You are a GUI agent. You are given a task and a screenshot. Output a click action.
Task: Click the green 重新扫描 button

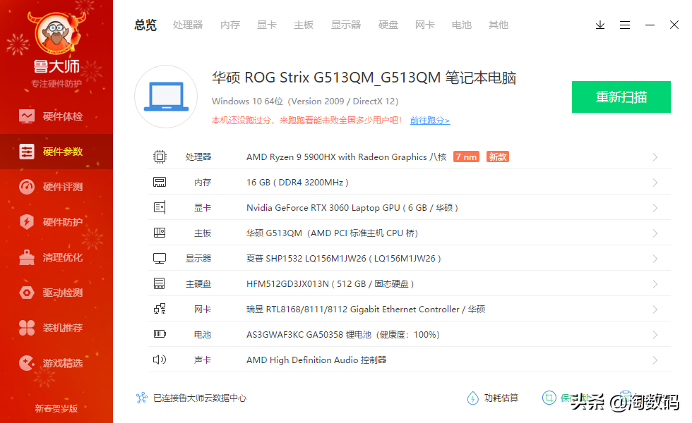coord(621,97)
